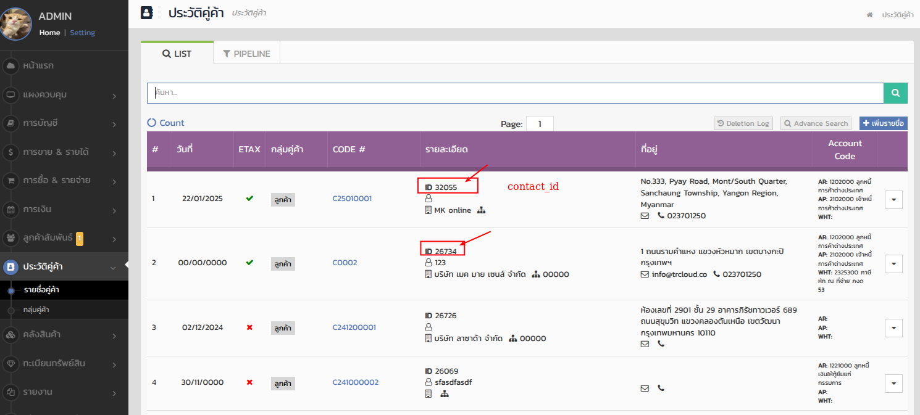Click the green ETAX check for C0002

(x=249, y=263)
